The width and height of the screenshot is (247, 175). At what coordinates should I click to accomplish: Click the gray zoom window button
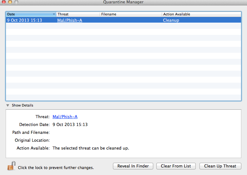click(16, 2)
